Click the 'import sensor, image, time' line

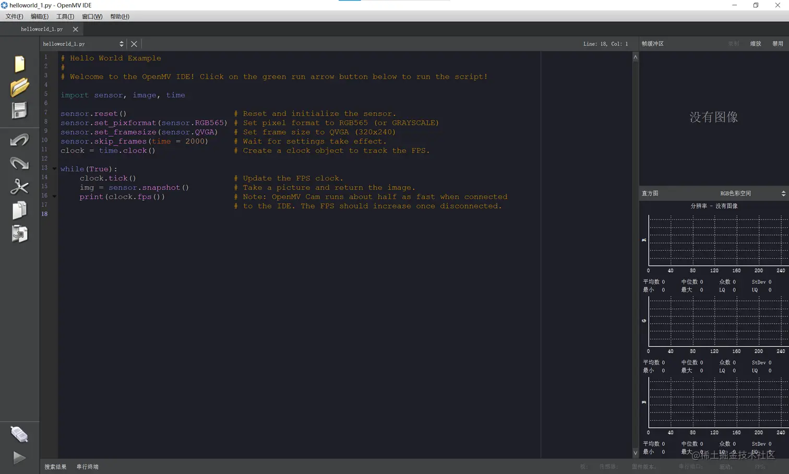[x=123, y=95]
